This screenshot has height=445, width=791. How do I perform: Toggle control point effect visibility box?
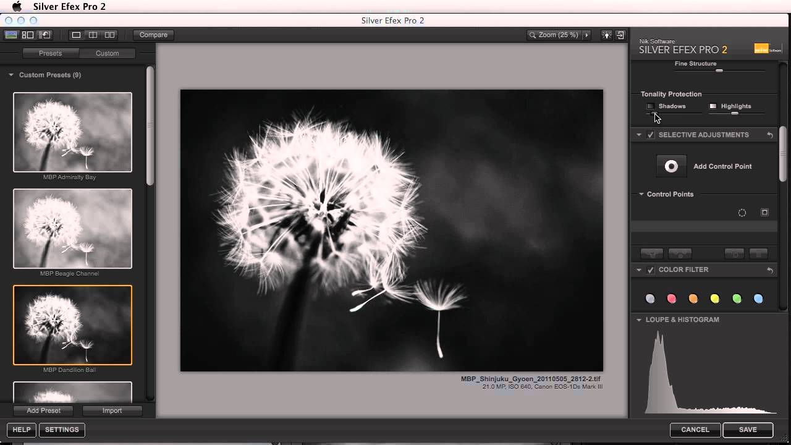pyautogui.click(x=764, y=213)
